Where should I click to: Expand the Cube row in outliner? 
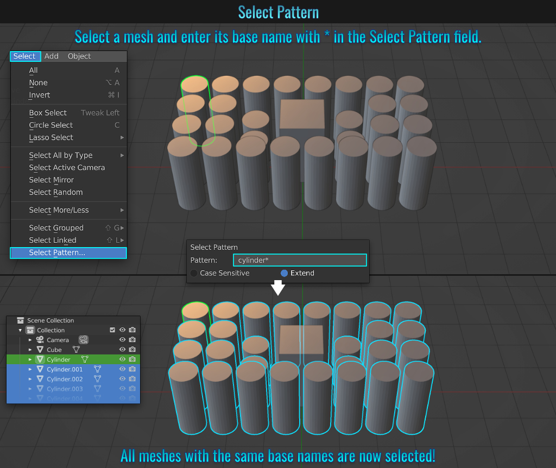(30, 350)
